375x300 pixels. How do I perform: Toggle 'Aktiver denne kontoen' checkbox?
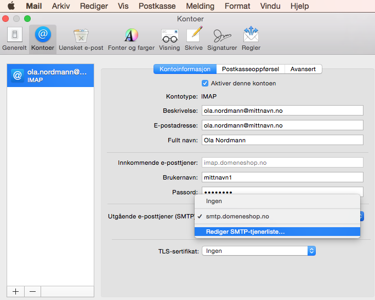tap(205, 83)
